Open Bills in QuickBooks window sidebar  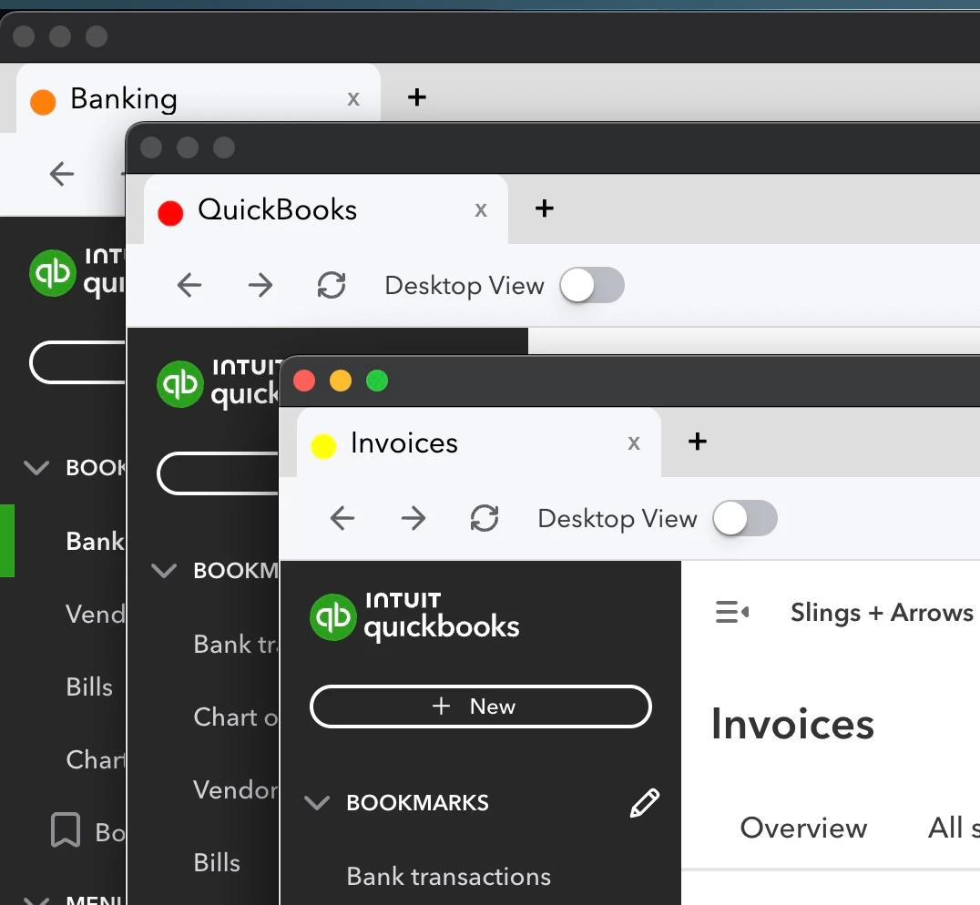pyautogui.click(x=217, y=862)
